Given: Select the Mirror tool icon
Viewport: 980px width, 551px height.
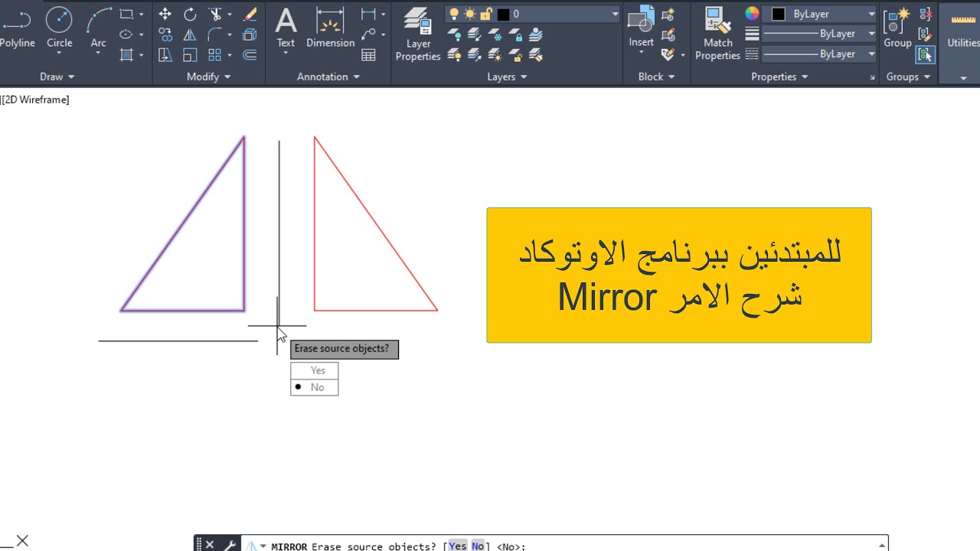Looking at the screenshot, I should pyautogui.click(x=190, y=34).
